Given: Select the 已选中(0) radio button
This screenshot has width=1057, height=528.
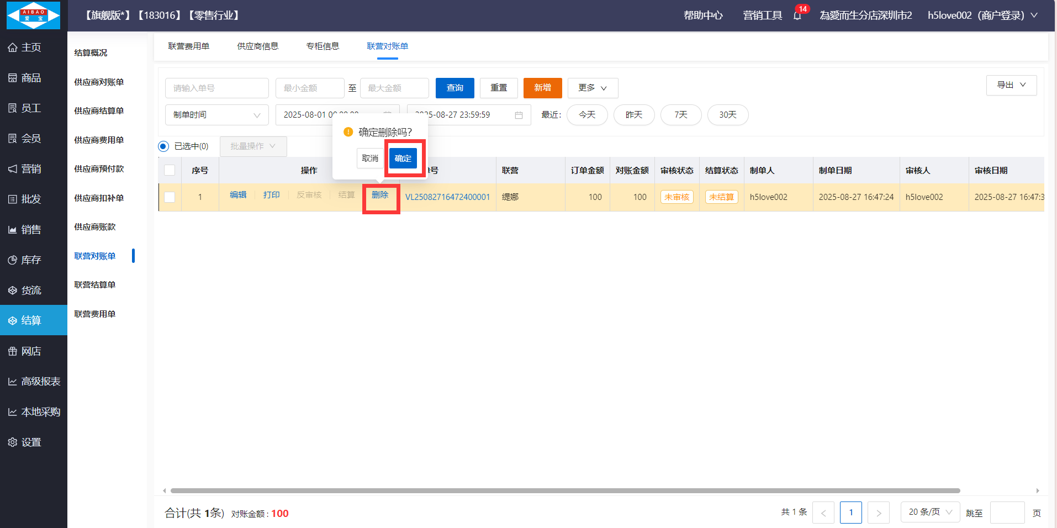Looking at the screenshot, I should (163, 146).
